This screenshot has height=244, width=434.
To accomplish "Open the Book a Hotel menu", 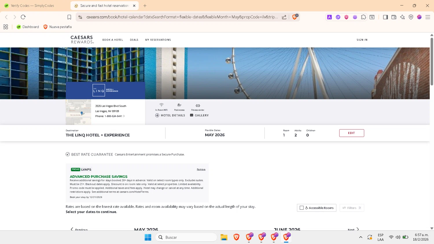I will [113, 40].
